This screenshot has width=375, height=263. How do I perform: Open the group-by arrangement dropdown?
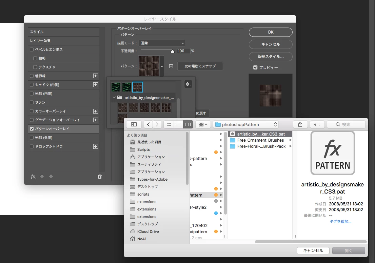(x=203, y=124)
